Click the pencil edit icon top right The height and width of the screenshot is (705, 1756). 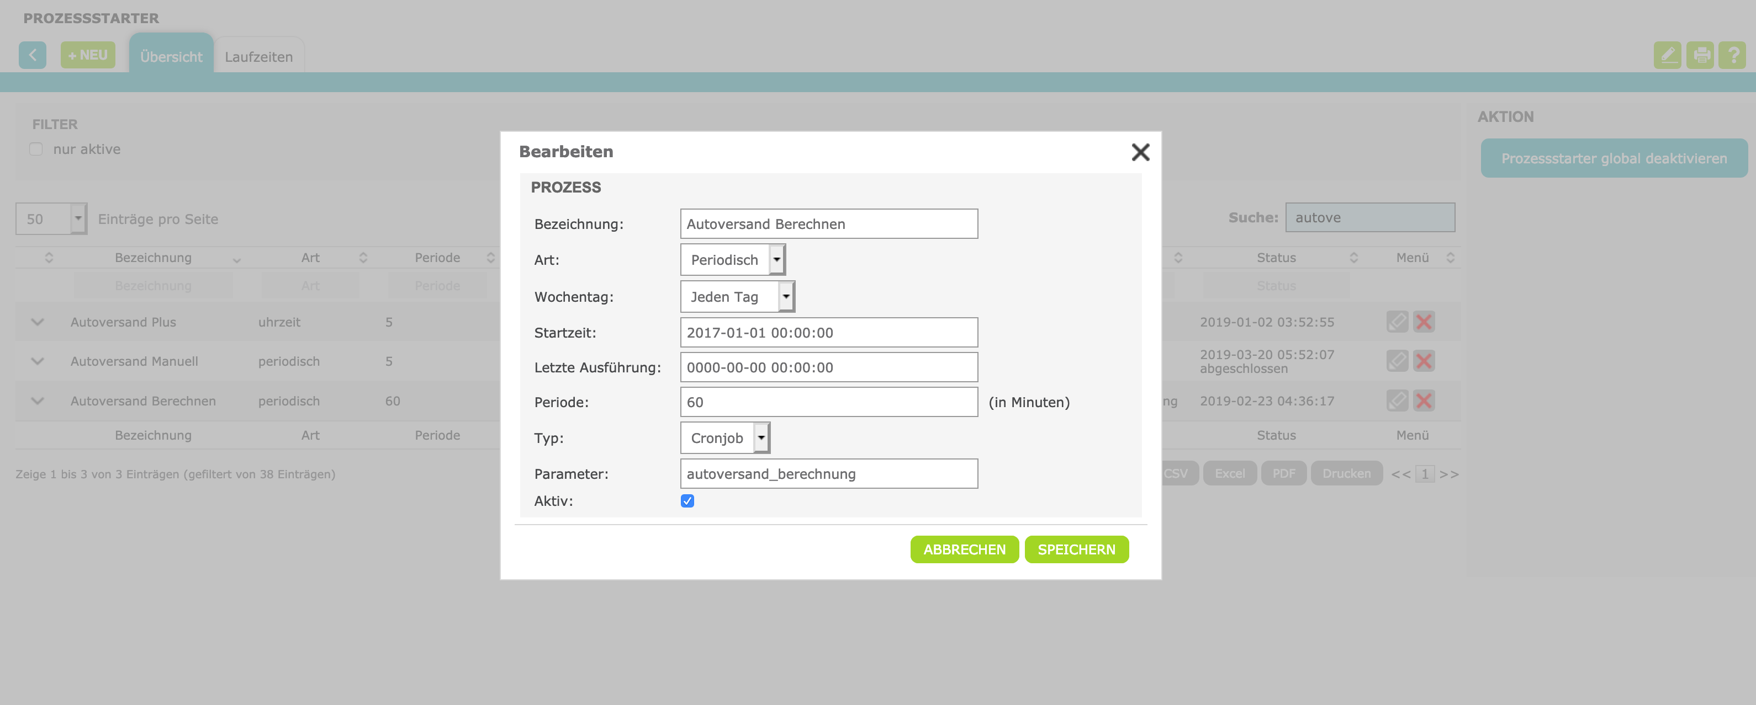[1667, 55]
